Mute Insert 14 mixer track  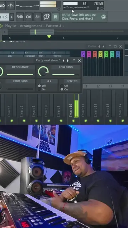(x=123, y=121)
